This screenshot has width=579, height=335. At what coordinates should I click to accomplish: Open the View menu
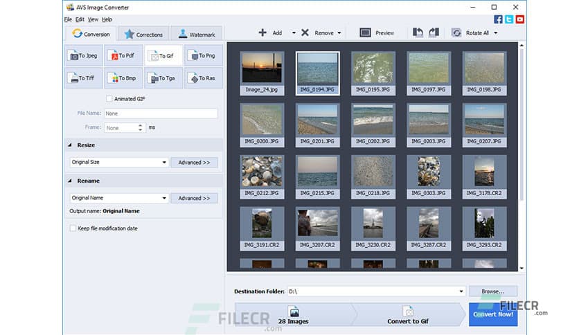(93, 19)
